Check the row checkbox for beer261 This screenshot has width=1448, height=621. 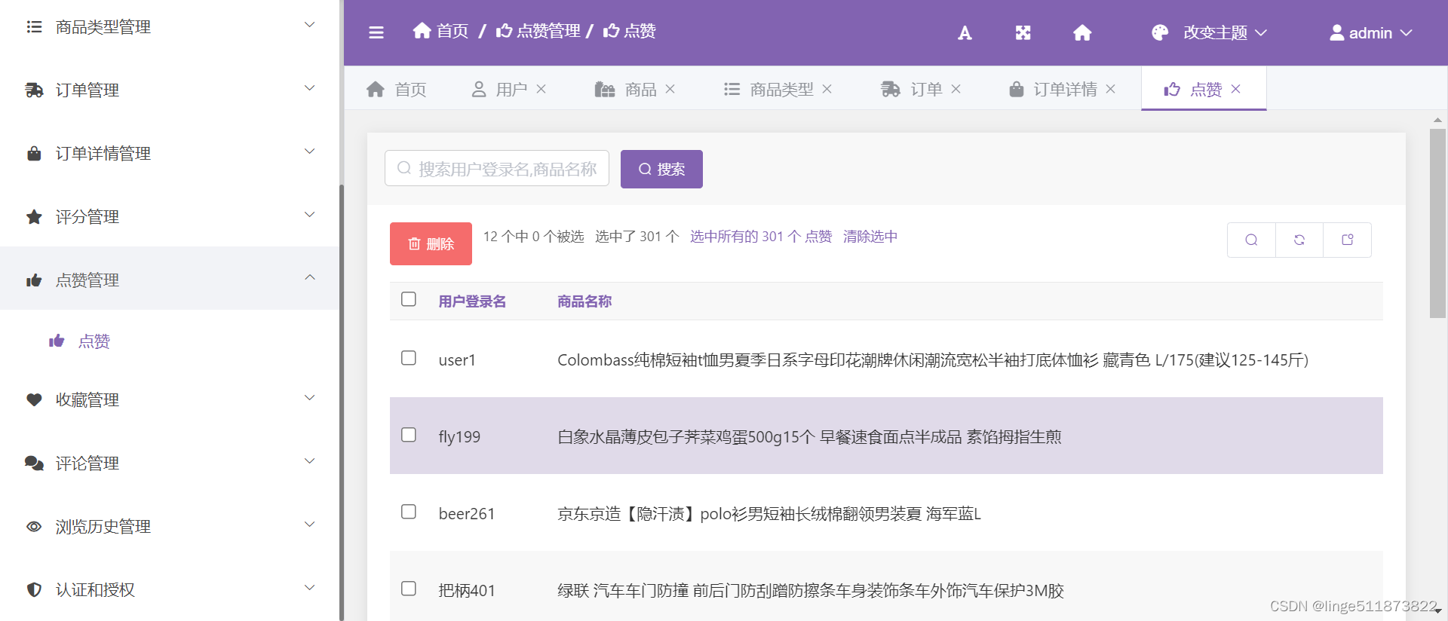[409, 512]
